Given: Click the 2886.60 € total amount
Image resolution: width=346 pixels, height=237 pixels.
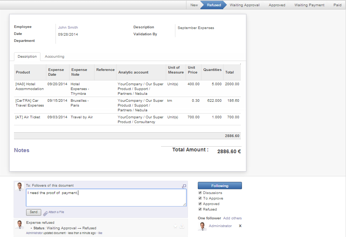Looking at the screenshot, I should [x=229, y=151].
